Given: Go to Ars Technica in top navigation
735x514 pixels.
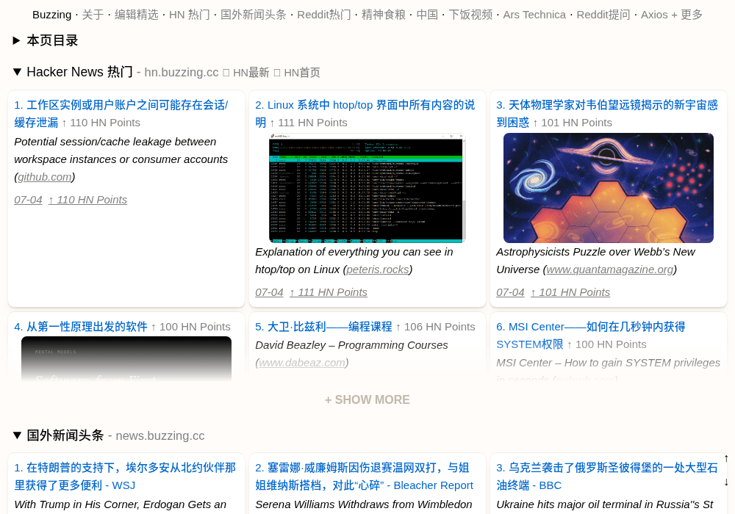Looking at the screenshot, I should [534, 15].
